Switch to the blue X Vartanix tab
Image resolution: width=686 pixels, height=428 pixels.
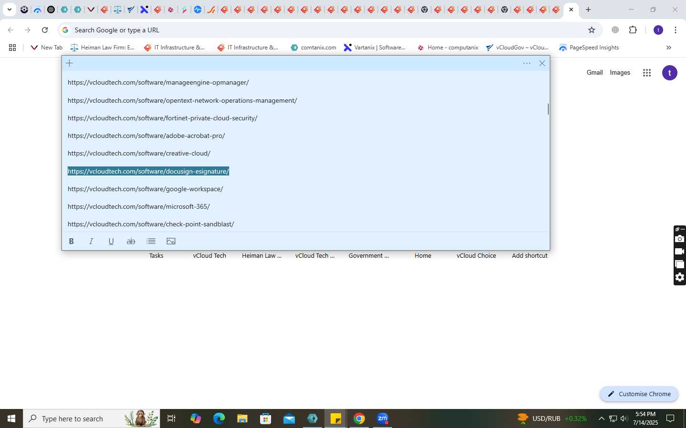tap(144, 10)
